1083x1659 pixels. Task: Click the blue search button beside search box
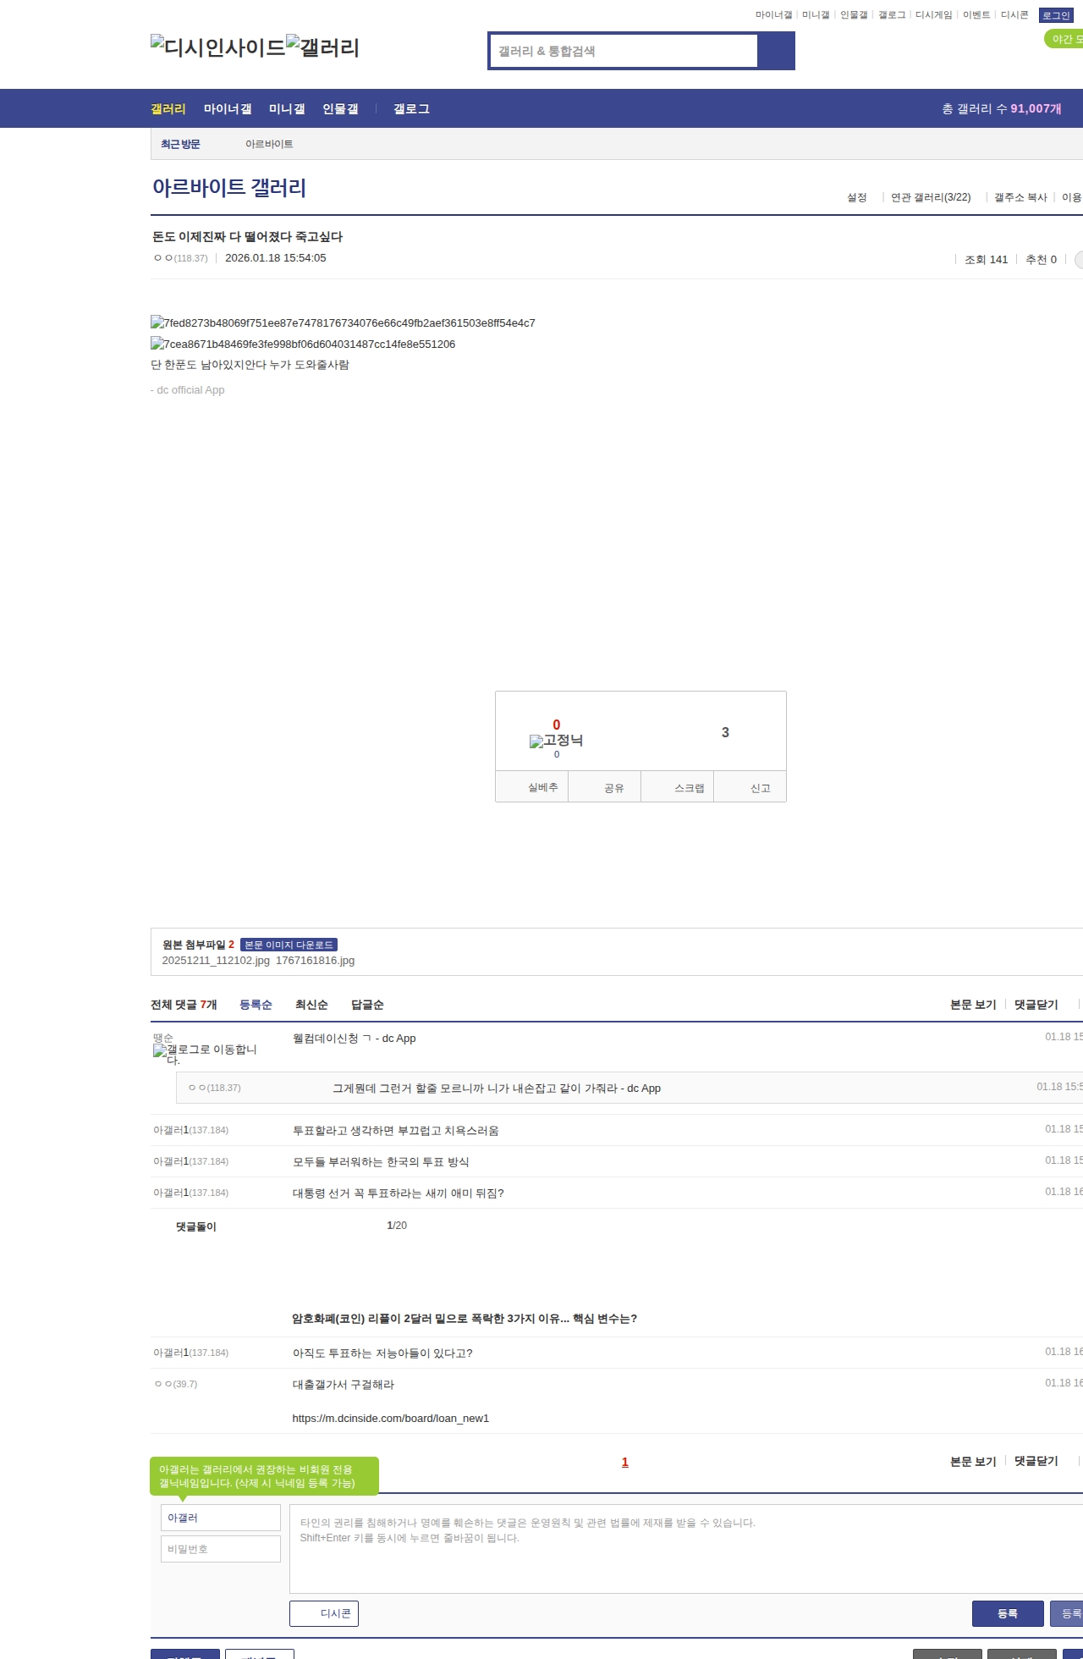coord(776,51)
